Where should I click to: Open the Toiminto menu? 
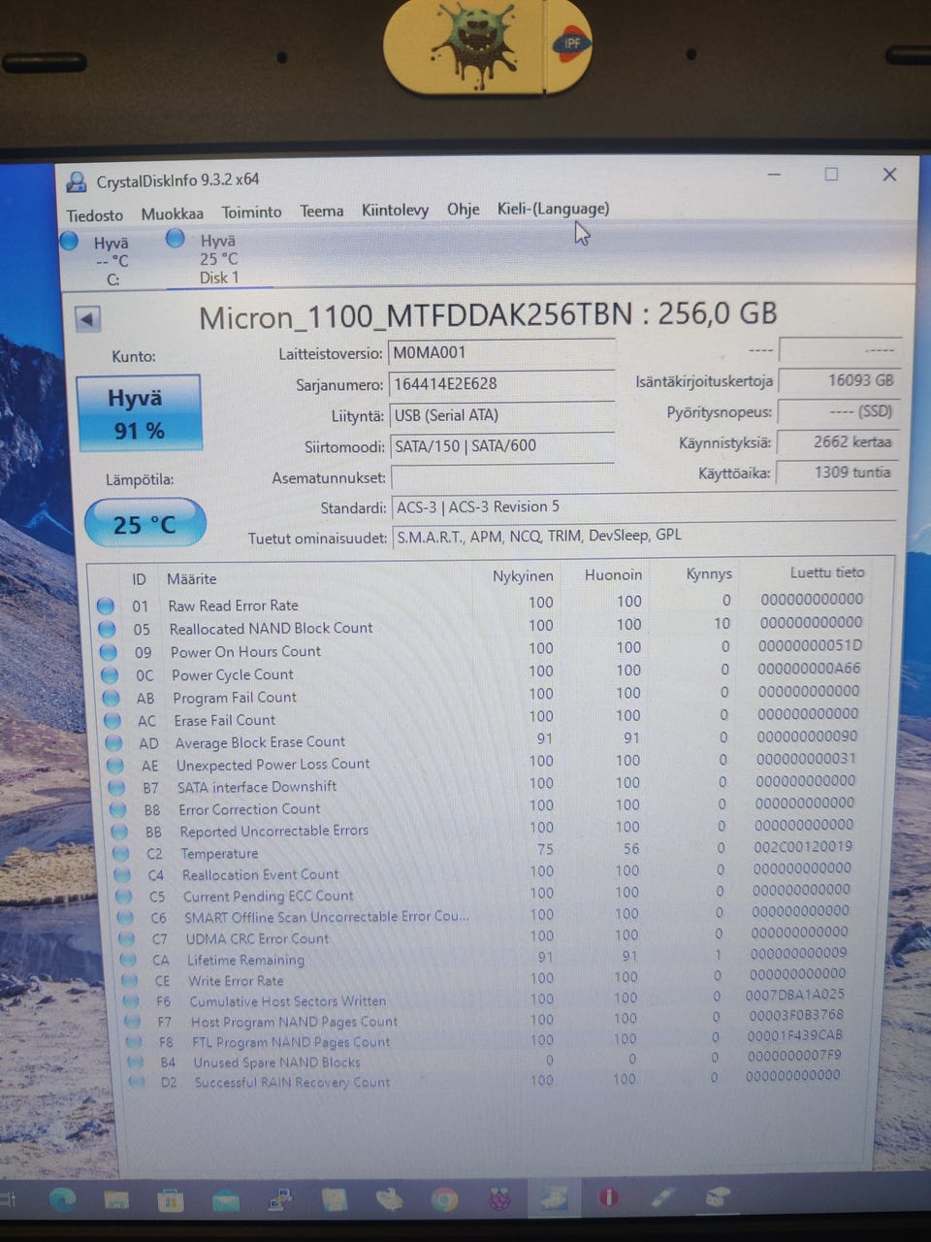251,212
